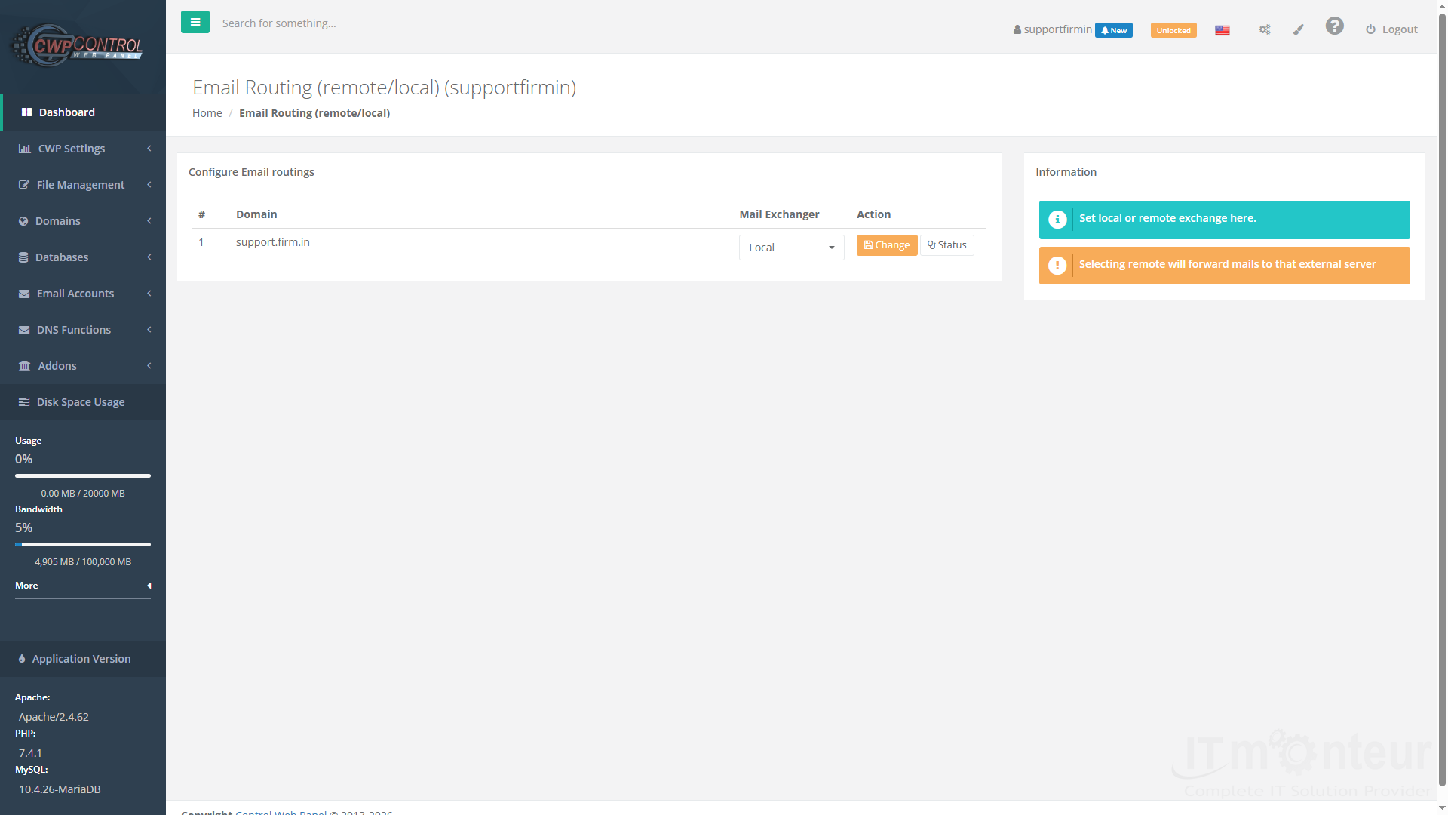Open the Application Version menu item

click(83, 659)
